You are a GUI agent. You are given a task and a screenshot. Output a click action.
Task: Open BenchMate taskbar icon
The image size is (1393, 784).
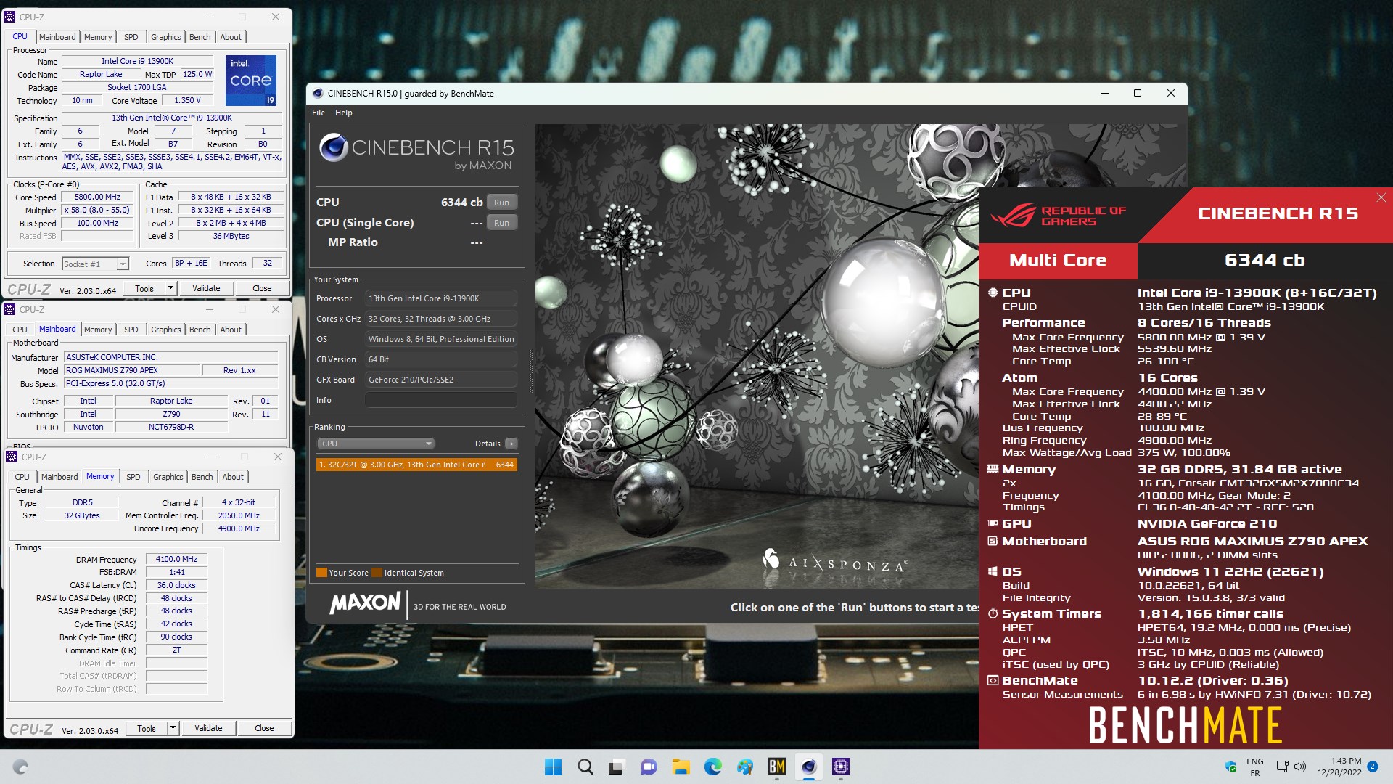(x=776, y=767)
